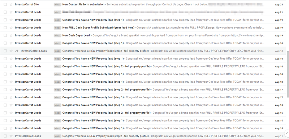Click the forwarded arrow icon beside InvestorCarrot Leads
The image size is (289, 139).
[x=17, y=51]
